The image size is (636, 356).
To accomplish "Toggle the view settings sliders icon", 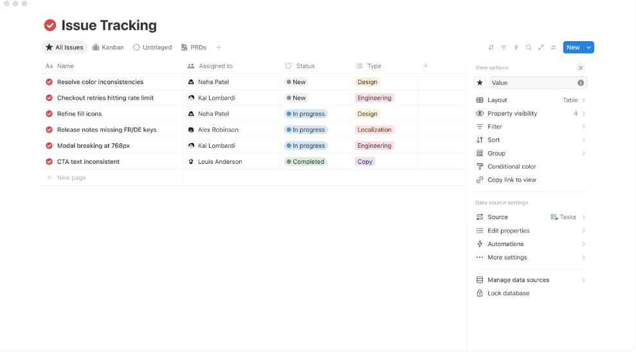I will [x=553, y=48].
